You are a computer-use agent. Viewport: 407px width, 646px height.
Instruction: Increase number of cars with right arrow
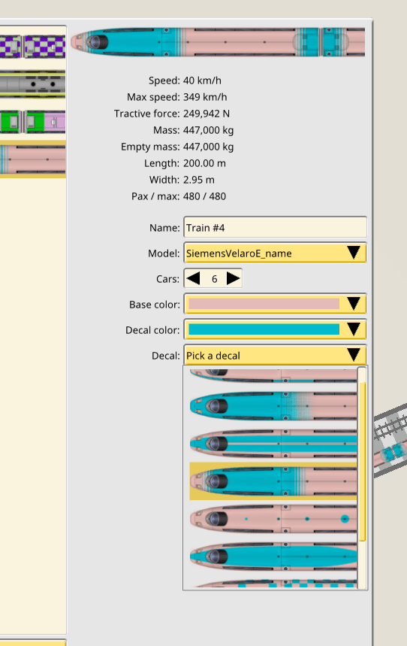[x=233, y=278]
